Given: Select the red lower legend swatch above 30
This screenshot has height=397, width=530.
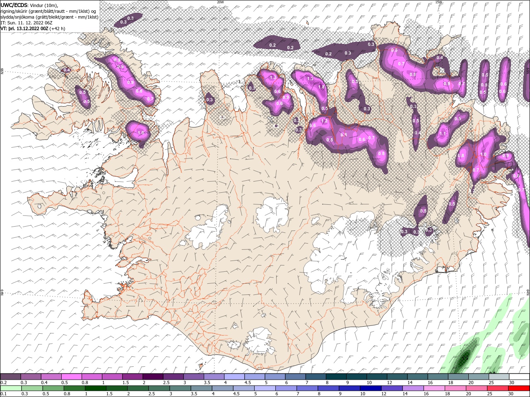Looking at the screenshot, I should 519,388.
